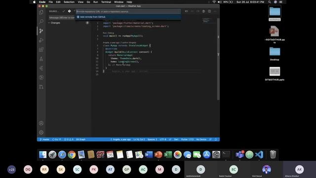Viewport: 316px width, 178px height.
Task: Click the repository URL input field
Action: [128, 11]
